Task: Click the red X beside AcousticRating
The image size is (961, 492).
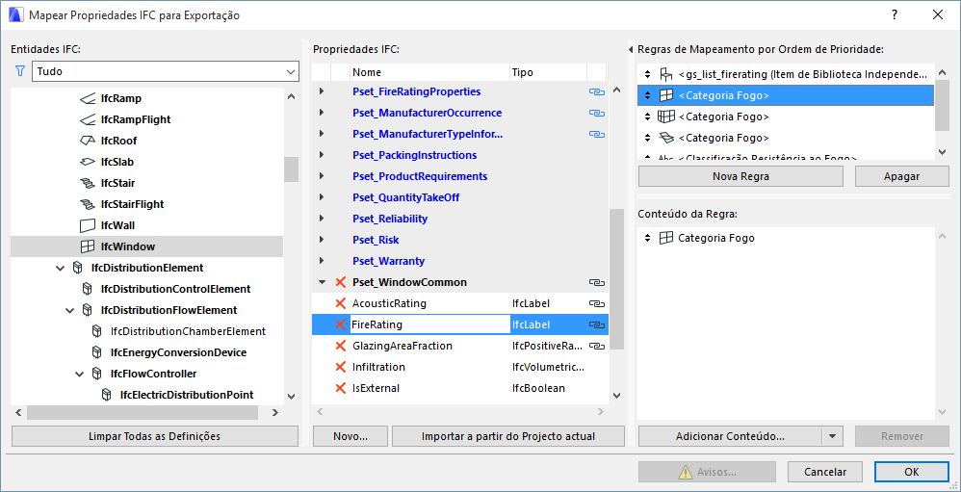Action: (x=340, y=303)
